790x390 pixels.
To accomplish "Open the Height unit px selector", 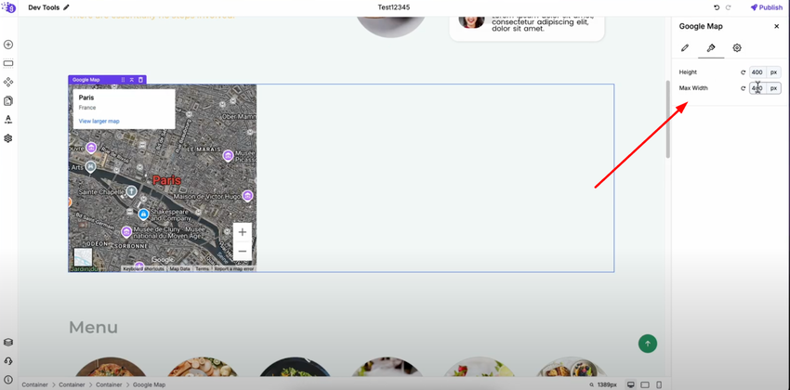I will 773,72.
